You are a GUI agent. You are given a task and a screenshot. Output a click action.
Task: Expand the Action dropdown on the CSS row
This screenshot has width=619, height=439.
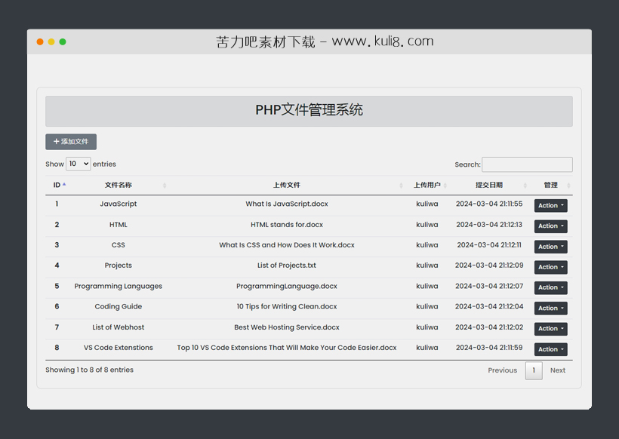coord(550,246)
